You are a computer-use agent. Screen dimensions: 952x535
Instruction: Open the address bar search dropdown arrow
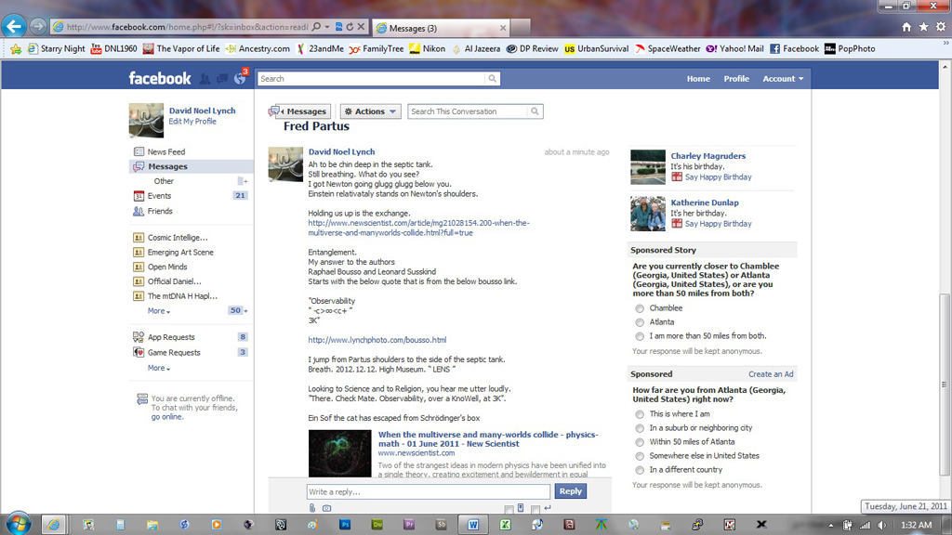[326, 27]
